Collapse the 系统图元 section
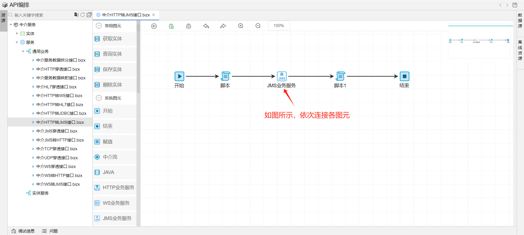The width and height of the screenshot is (524, 235). 99,98
